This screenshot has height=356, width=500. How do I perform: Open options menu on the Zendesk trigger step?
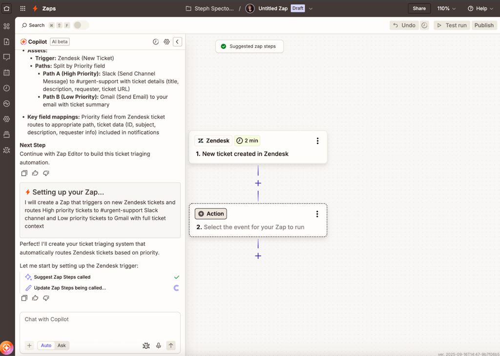click(x=317, y=140)
